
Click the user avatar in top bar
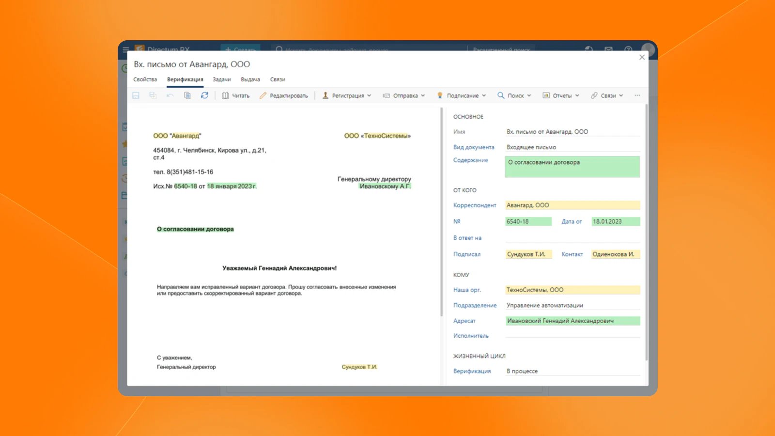(x=648, y=49)
